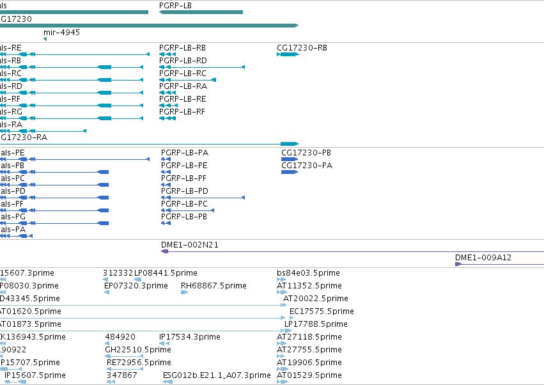The width and height of the screenshot is (544, 385).
Task: Click the ESG012b.E21.1_A07.3prime glyph
Action: [x=168, y=382]
